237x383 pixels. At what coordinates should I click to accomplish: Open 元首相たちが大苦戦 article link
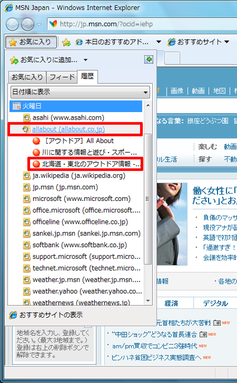click(183, 323)
